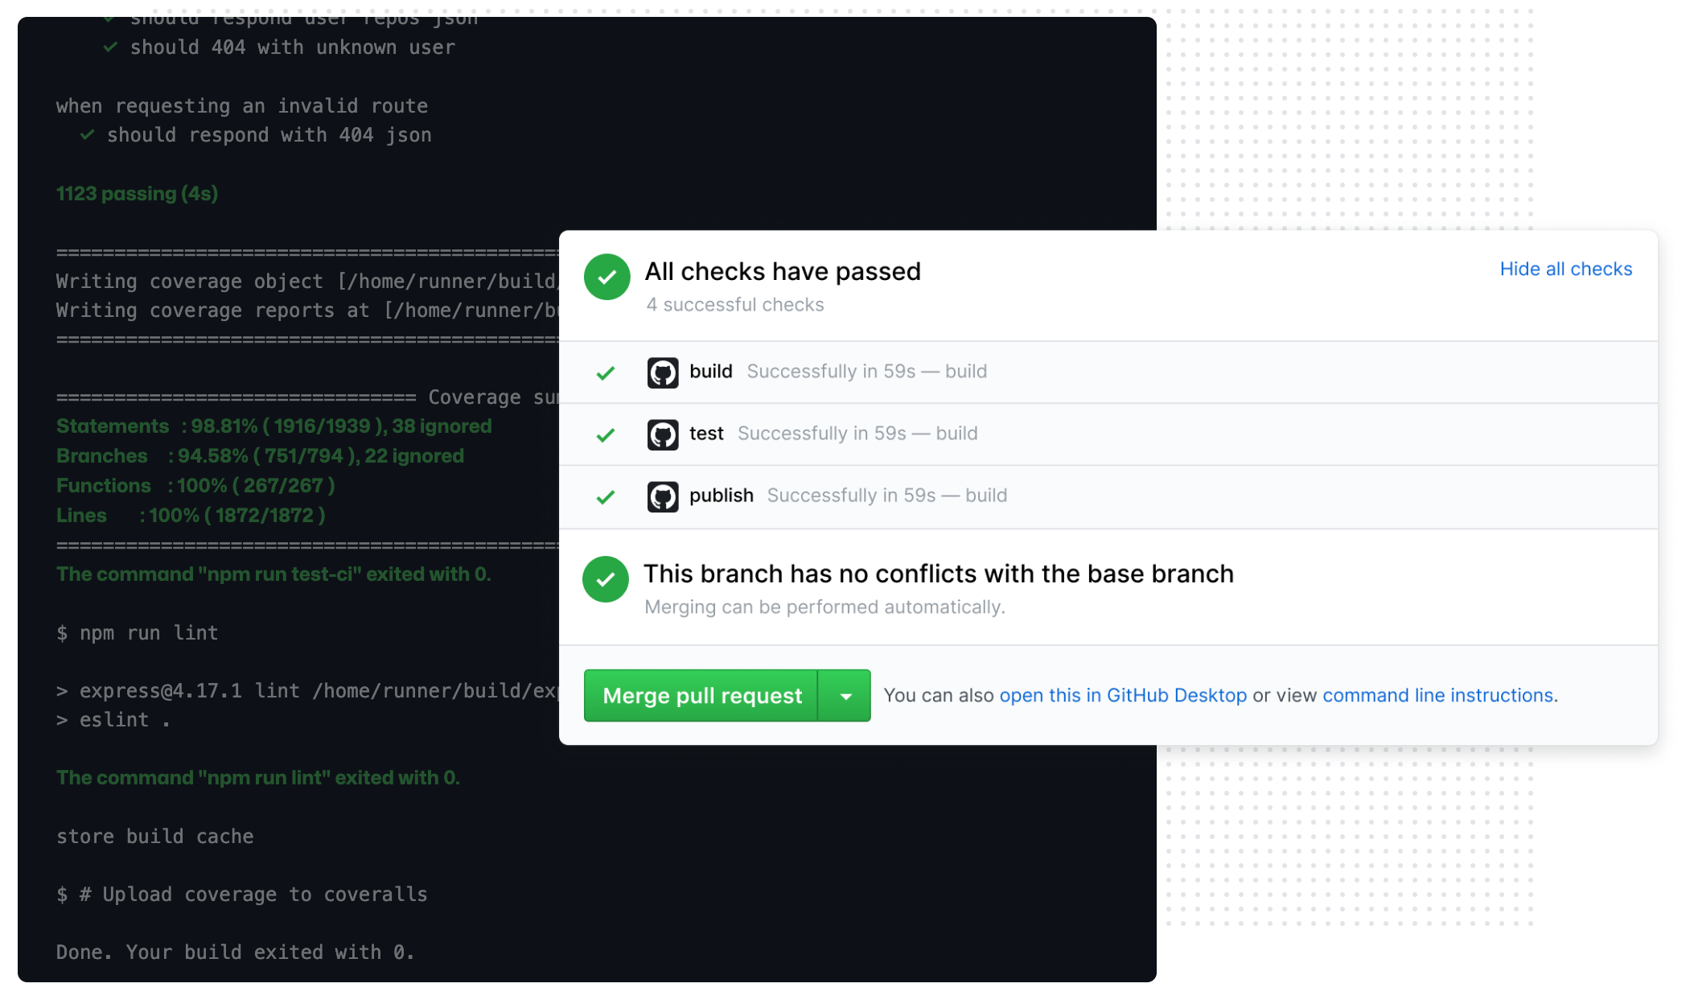Click the checkmark in the test row
Screen dimensions: 1686x1004
click(606, 434)
